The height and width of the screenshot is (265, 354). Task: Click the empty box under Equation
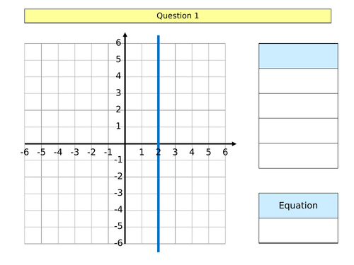point(298,230)
